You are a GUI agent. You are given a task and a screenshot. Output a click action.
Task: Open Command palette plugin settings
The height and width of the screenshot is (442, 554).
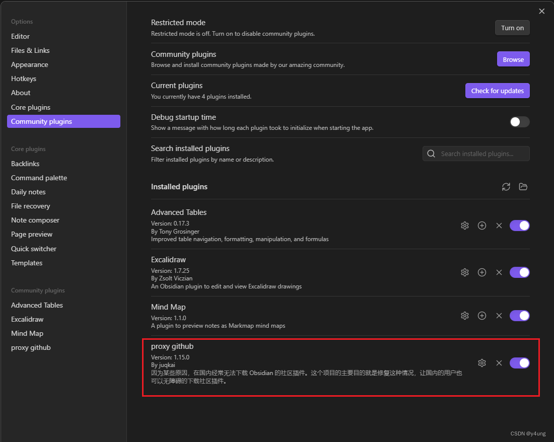tap(63, 178)
